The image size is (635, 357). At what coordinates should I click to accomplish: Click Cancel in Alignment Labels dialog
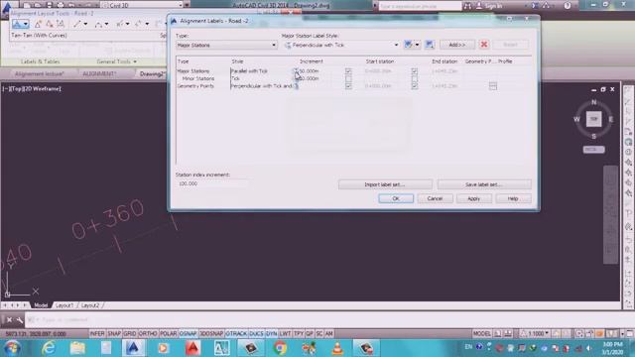point(435,198)
